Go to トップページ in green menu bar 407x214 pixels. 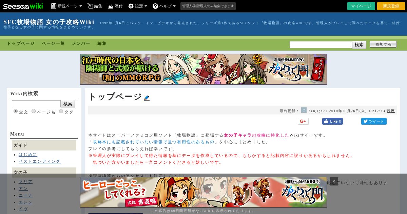[x=21, y=43]
